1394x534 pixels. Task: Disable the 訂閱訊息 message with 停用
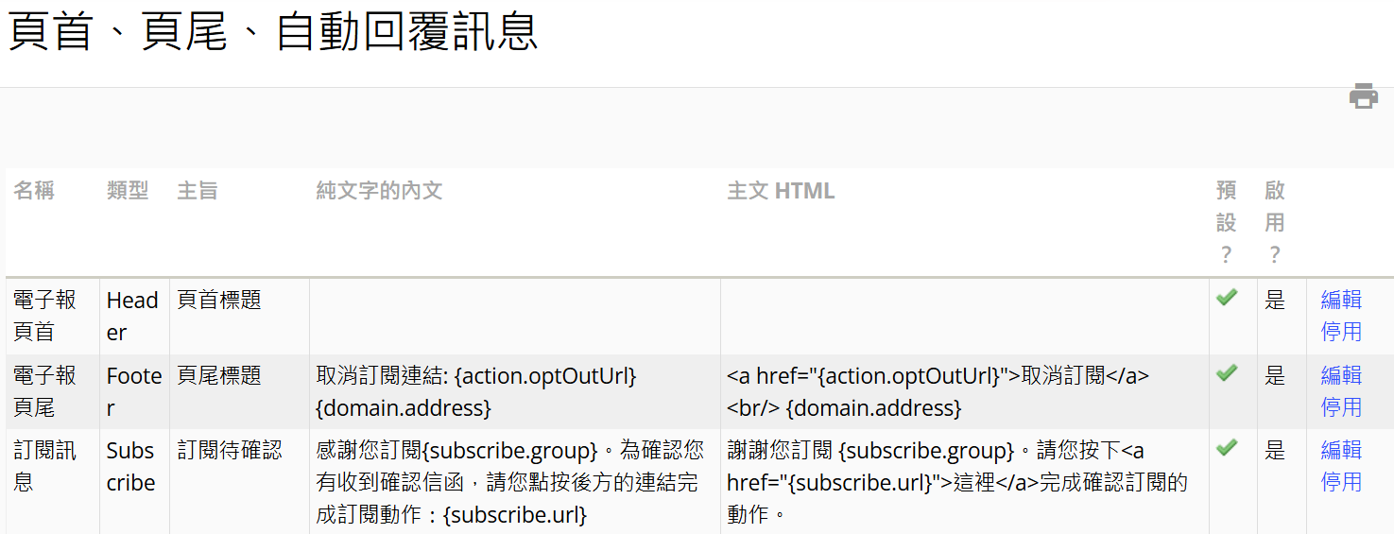pyautogui.click(x=1340, y=482)
